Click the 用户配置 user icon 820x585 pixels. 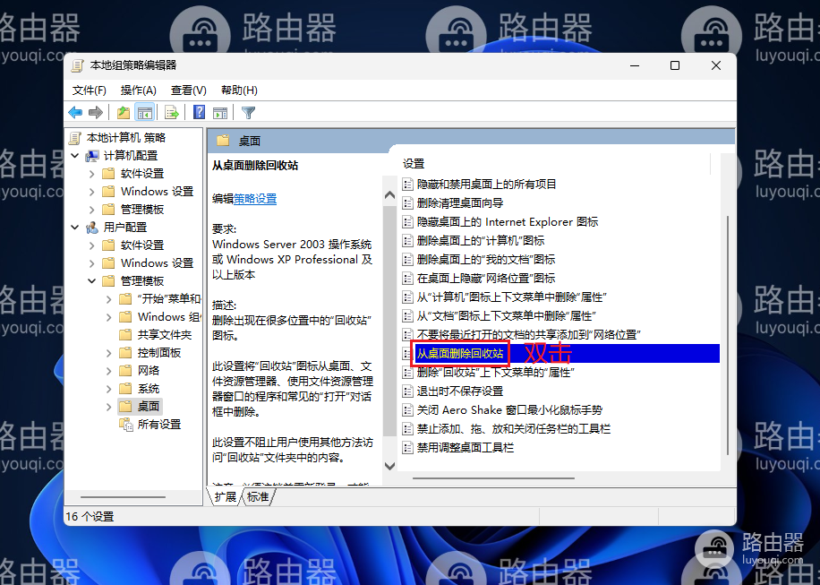point(92,228)
